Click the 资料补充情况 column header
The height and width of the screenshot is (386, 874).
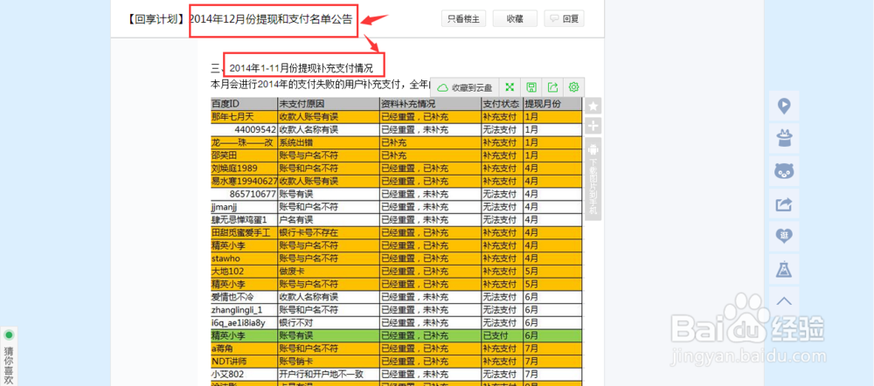point(431,104)
